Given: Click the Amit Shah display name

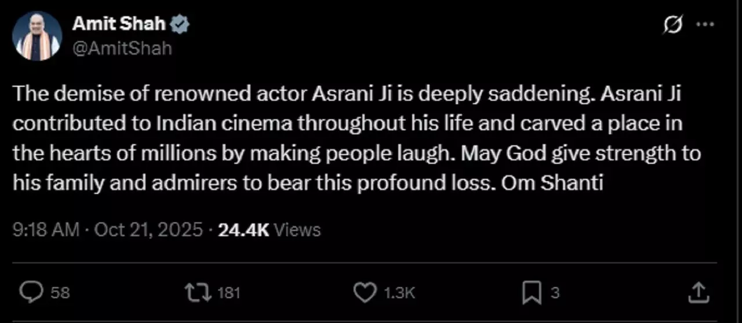Looking at the screenshot, I should [x=119, y=24].
